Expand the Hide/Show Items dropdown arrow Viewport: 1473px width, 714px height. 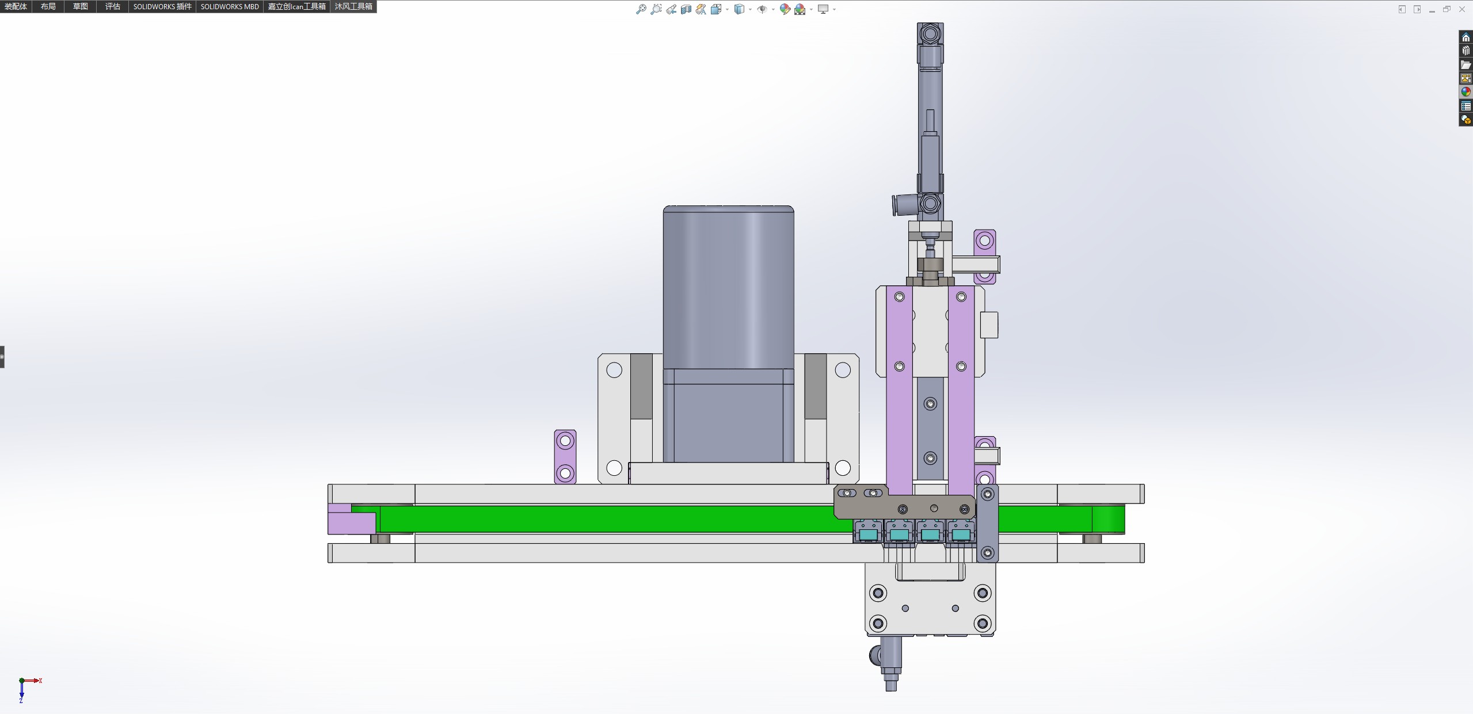[x=772, y=9]
